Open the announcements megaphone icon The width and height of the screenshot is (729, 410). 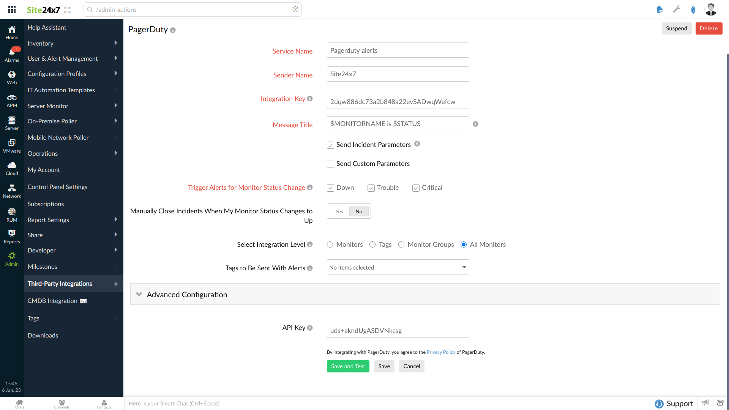[x=705, y=403]
